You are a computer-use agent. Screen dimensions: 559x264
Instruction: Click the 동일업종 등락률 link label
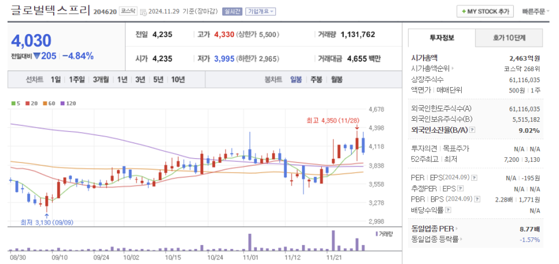point(434,240)
